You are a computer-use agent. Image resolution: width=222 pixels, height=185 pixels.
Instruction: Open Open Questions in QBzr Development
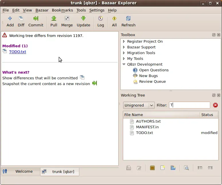click(154, 70)
